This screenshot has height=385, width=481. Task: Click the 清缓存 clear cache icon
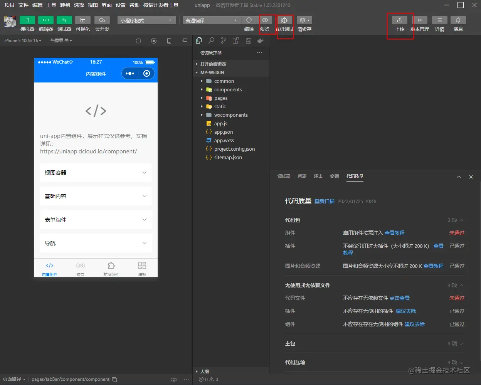coord(304,20)
